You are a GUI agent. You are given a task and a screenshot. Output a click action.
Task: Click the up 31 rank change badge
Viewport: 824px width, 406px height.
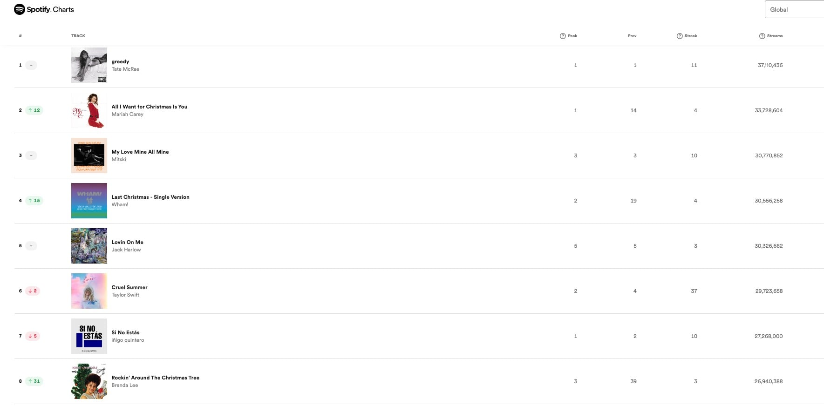(x=34, y=381)
